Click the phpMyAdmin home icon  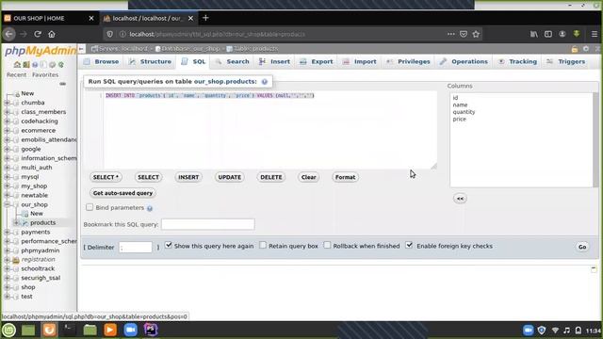tap(17, 65)
